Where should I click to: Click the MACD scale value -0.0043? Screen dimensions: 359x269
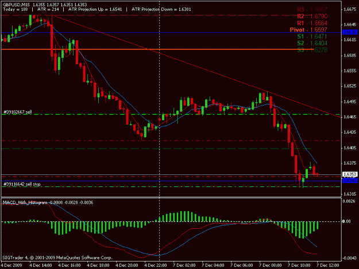pyautogui.click(x=349, y=258)
